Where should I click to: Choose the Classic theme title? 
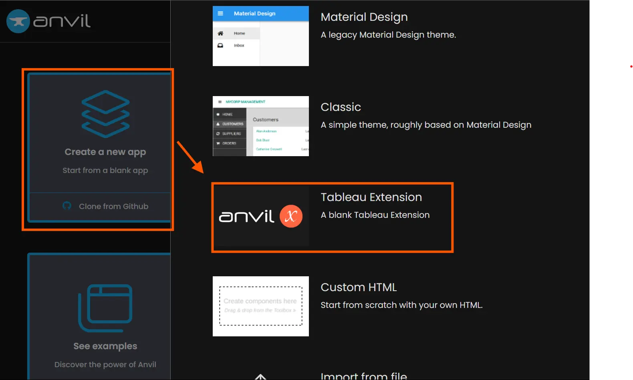[341, 107]
